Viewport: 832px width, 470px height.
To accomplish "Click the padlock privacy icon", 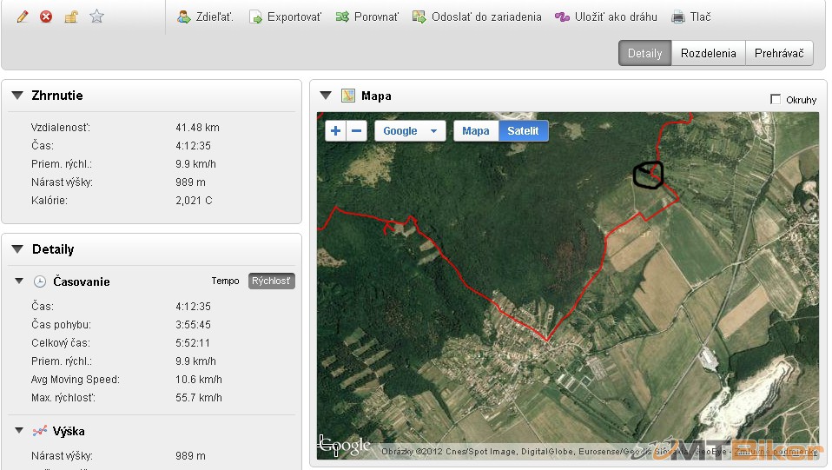I will tap(71, 17).
